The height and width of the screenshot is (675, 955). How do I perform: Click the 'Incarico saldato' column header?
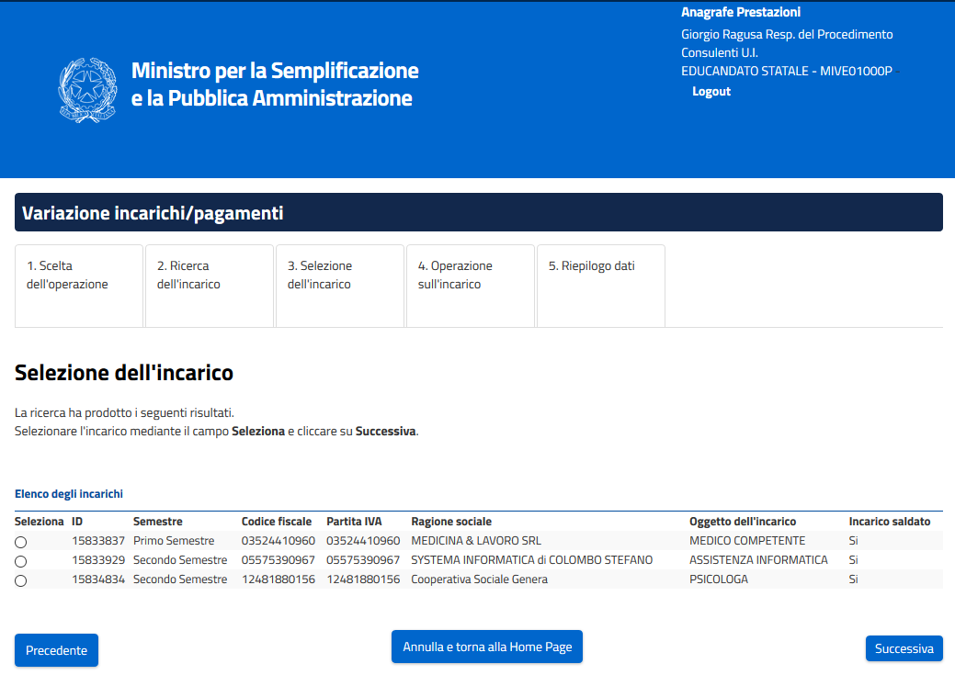click(x=889, y=522)
